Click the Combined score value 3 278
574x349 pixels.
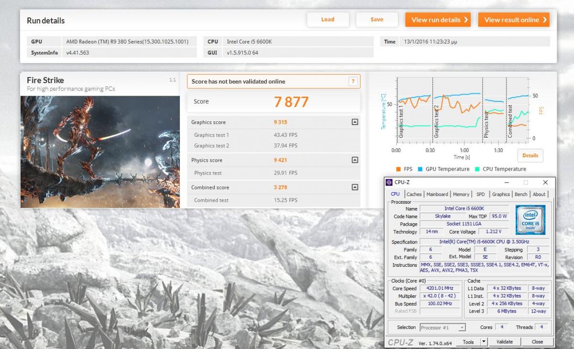(280, 187)
